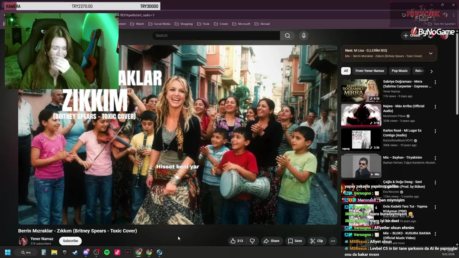This screenshot has width=459, height=258.
Task: Open the Microsoft bookmarks folder
Action: (x=241, y=24)
